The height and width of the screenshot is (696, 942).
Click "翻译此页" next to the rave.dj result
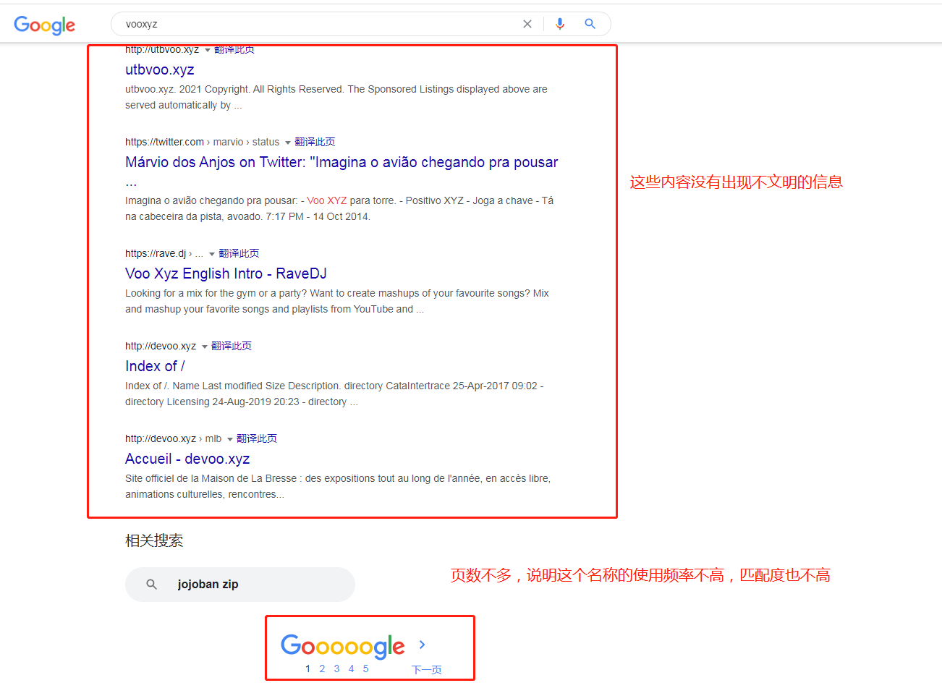click(x=239, y=252)
